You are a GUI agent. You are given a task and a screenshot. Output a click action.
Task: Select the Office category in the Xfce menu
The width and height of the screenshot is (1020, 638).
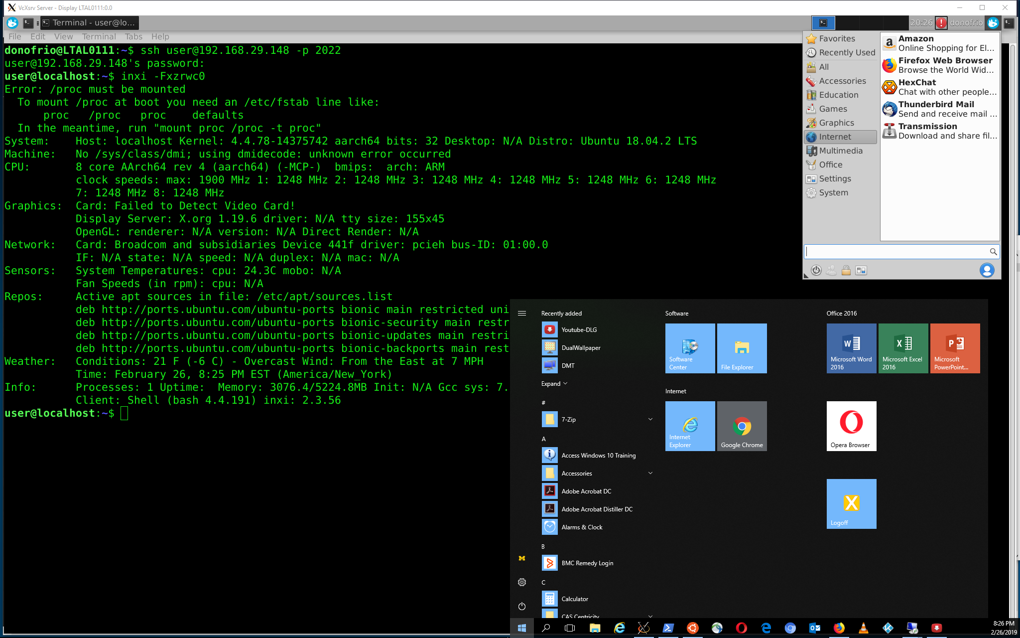(x=841, y=164)
